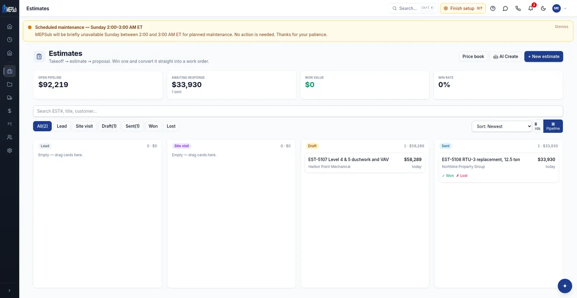Select the Lead filter tab
Image resolution: width=577 pixels, height=298 pixels.
point(62,126)
